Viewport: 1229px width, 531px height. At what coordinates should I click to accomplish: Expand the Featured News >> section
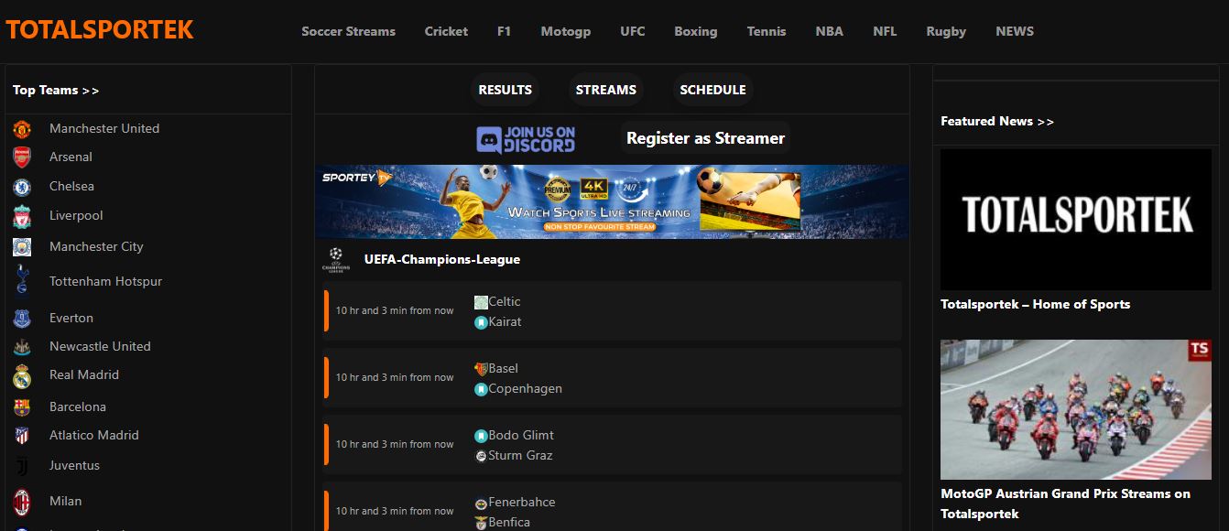[x=996, y=121]
